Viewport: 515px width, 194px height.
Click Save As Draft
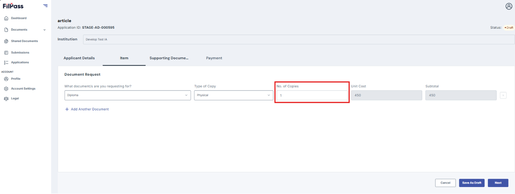coord(472,183)
